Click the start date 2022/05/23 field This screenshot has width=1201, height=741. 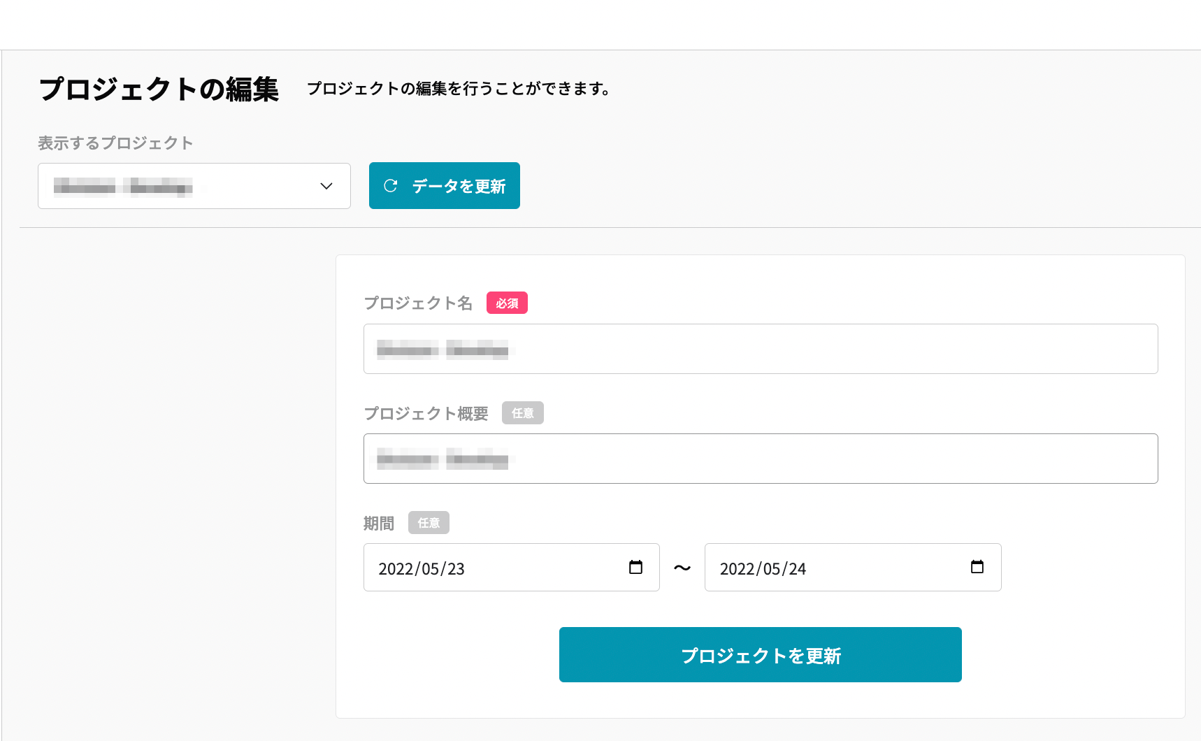512,568
